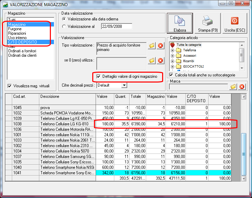Expand the Ricambi category node
252x198 pixels.
click(x=172, y=61)
